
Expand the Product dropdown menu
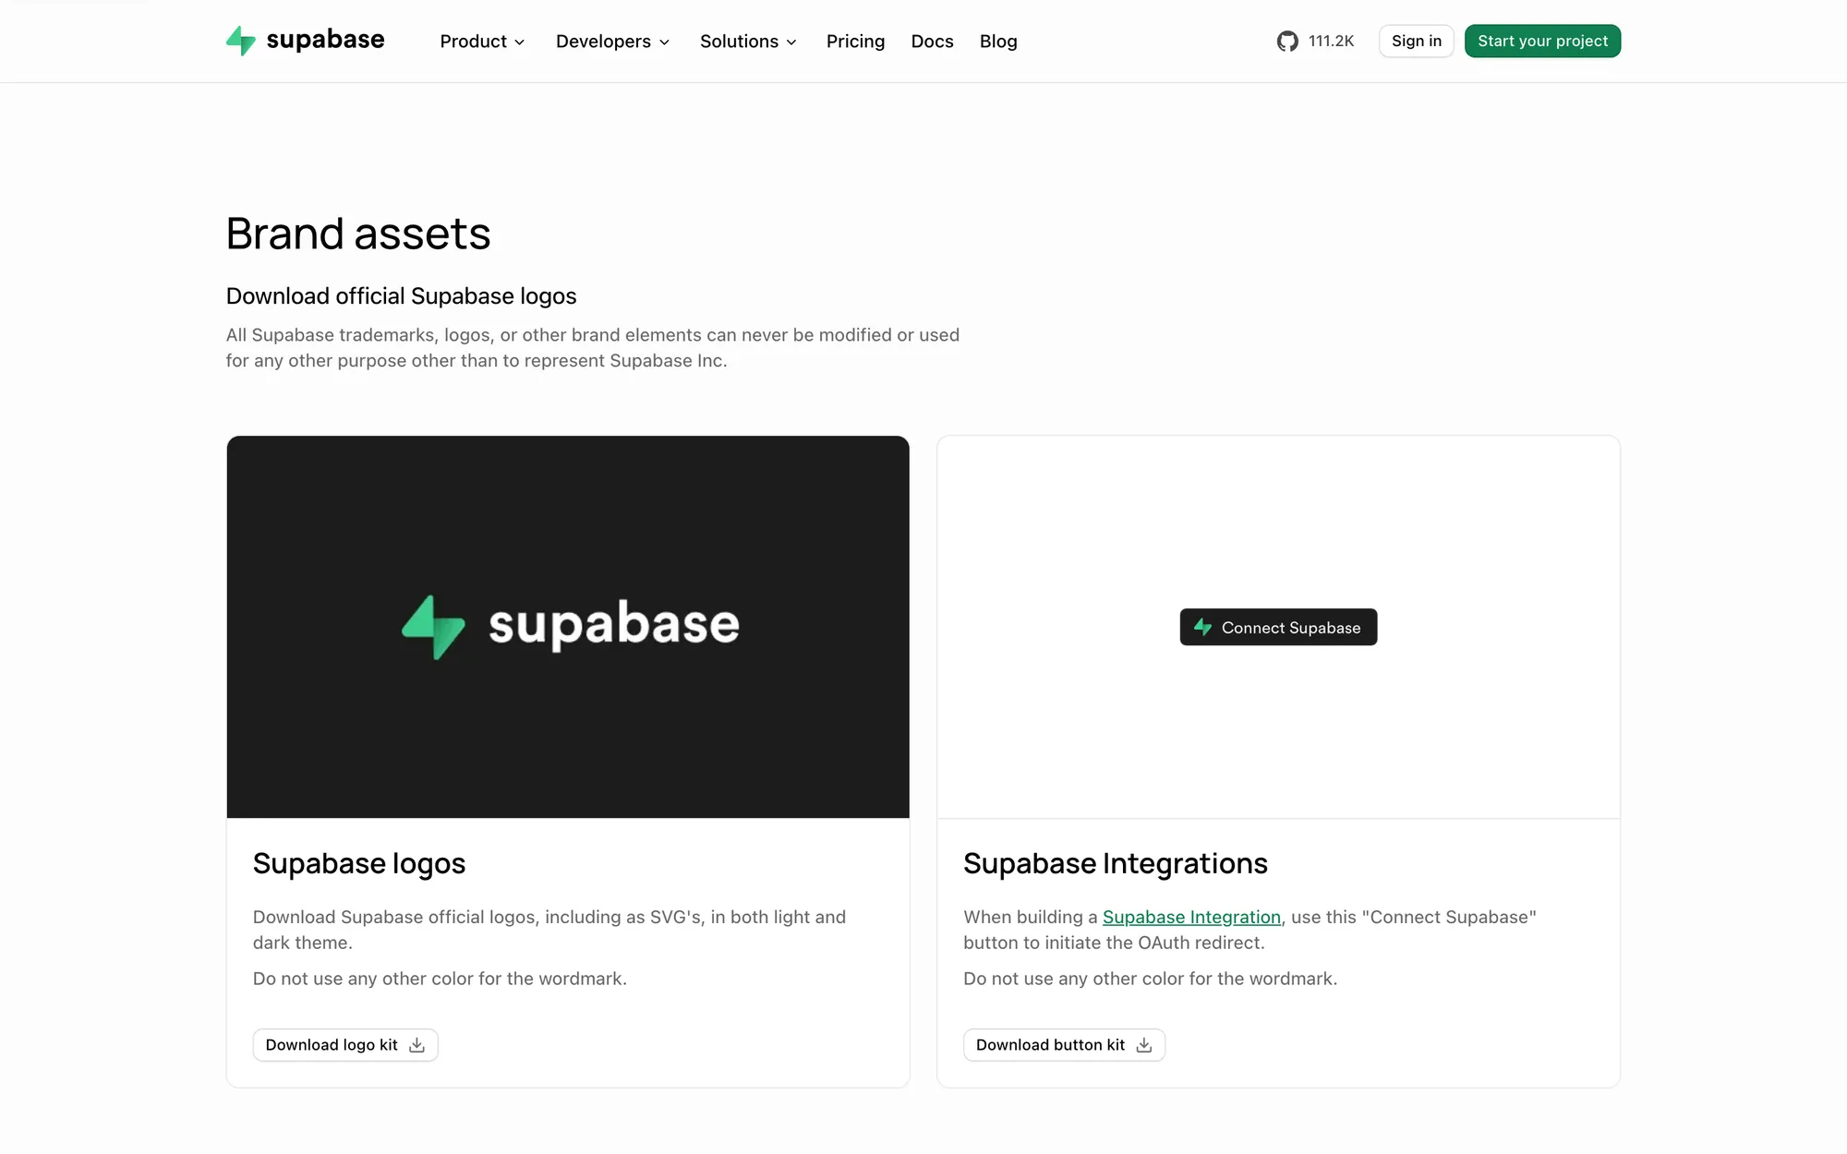pos(482,42)
